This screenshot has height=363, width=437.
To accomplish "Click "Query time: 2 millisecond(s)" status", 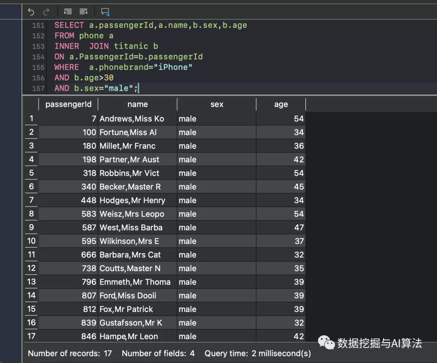I will [257, 354].
